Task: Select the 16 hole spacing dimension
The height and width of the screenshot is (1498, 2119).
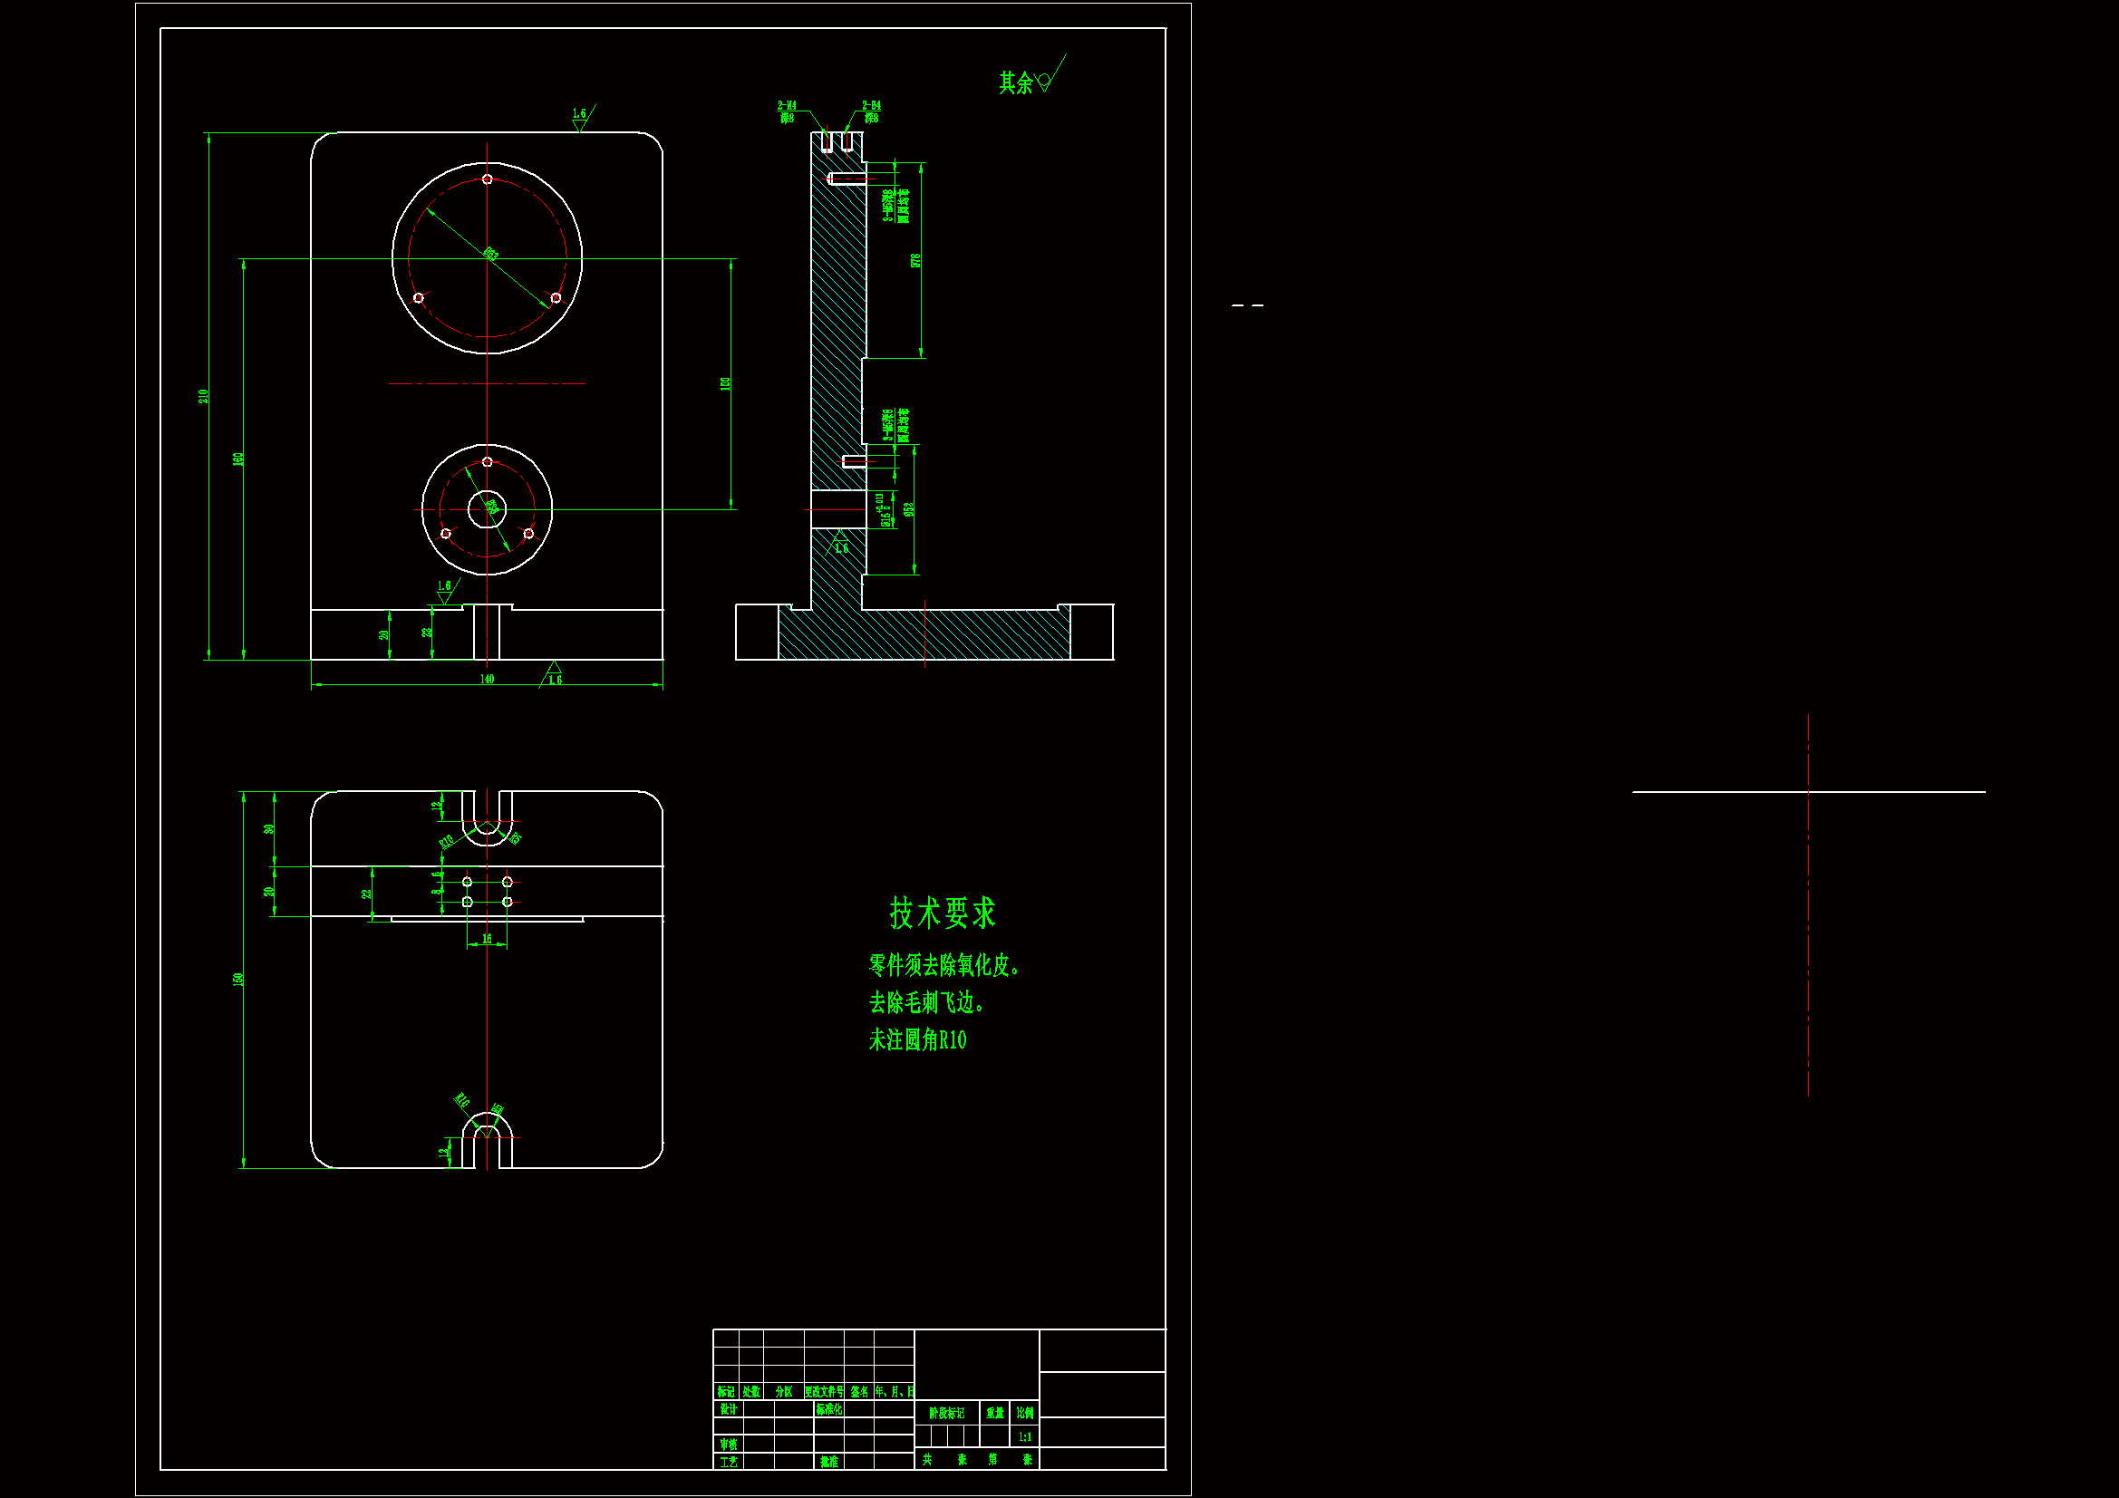Action: (x=487, y=939)
